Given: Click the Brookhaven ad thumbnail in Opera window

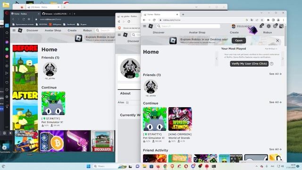Looking at the screenshot, I should [x=103, y=141].
